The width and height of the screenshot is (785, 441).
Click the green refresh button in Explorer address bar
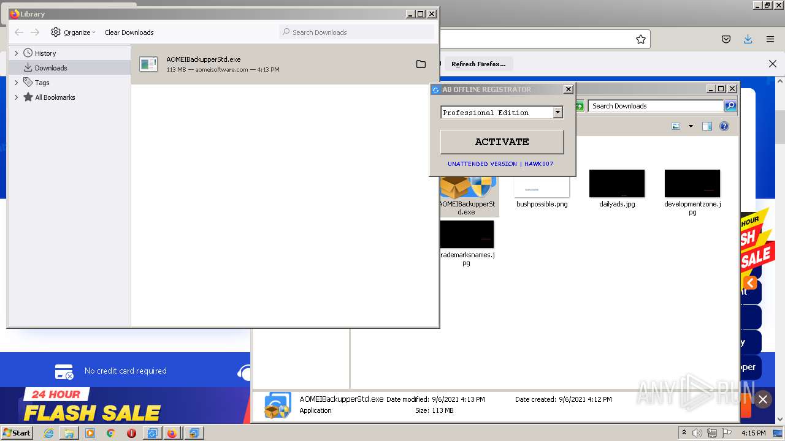coord(579,106)
